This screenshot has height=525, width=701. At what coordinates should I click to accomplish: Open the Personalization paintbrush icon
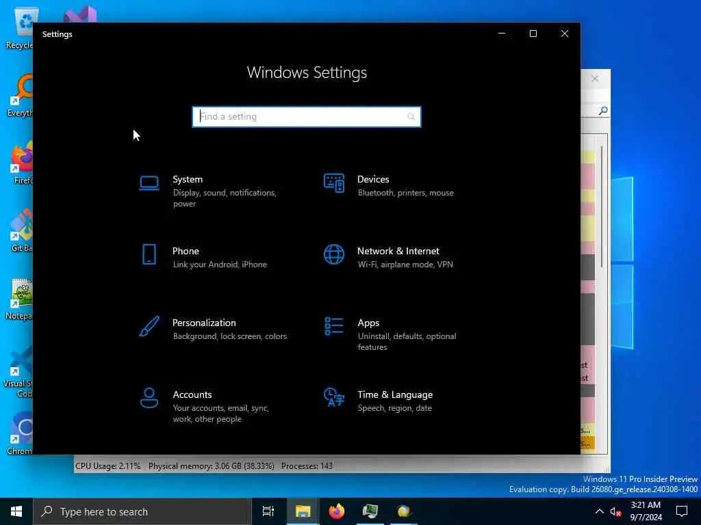tap(149, 326)
